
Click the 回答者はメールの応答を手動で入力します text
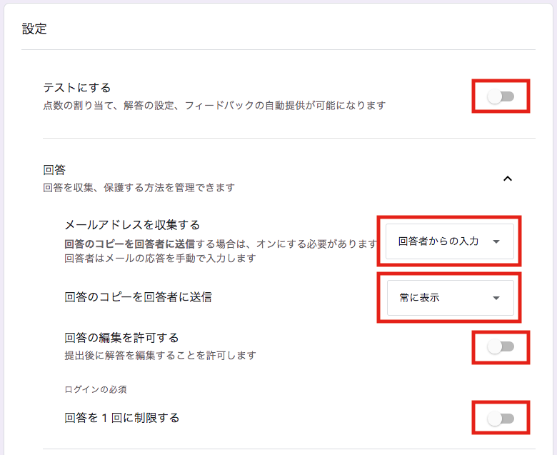pyautogui.click(x=160, y=258)
